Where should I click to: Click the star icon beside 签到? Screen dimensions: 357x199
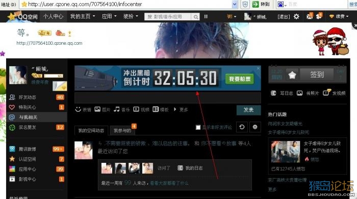[292, 74]
